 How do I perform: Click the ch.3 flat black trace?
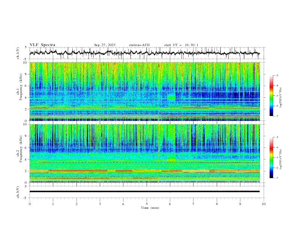click(144, 192)
